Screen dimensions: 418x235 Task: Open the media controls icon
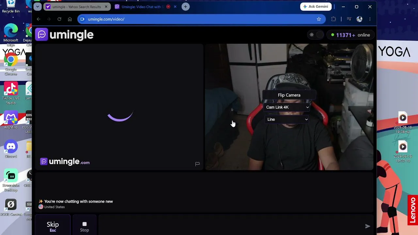point(349,19)
